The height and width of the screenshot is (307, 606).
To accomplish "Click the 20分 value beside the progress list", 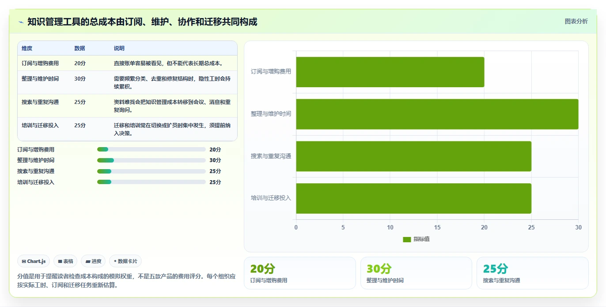I will point(215,150).
